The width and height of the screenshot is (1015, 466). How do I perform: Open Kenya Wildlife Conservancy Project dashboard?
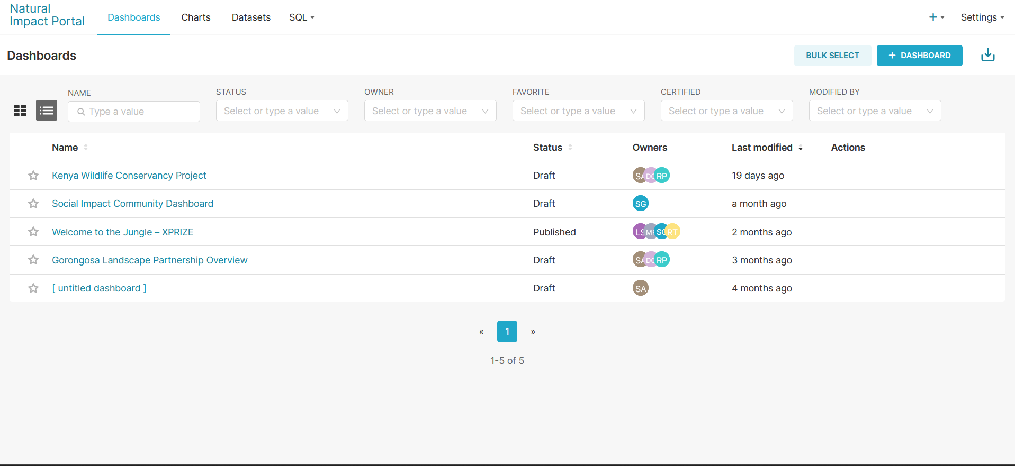(129, 176)
